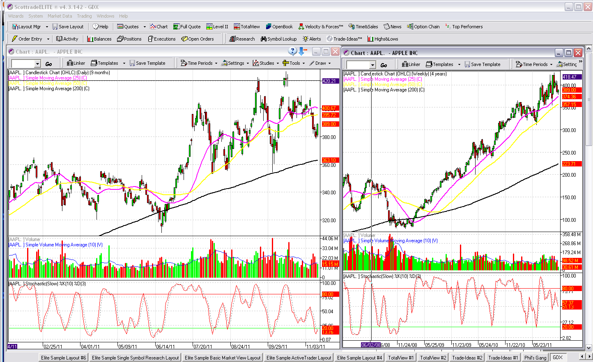Click the left chart symbol input field

(23, 64)
